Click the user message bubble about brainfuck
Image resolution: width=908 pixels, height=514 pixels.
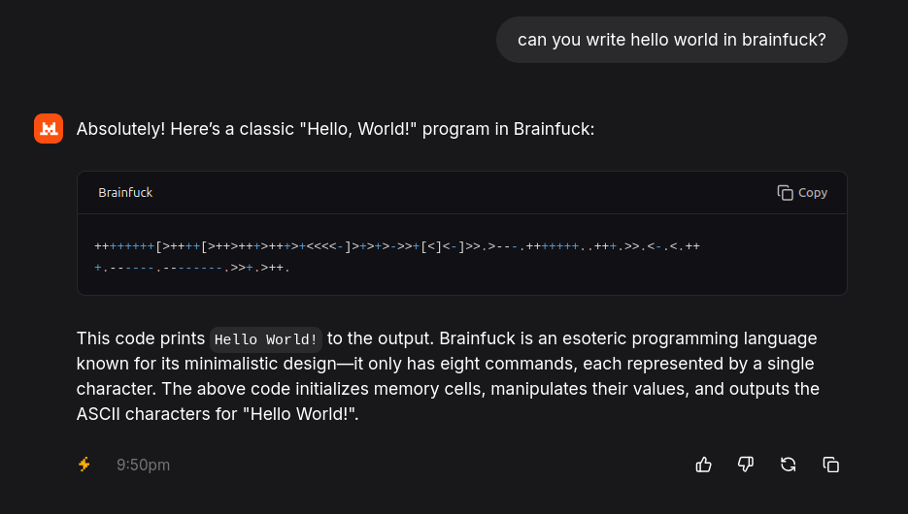click(672, 40)
